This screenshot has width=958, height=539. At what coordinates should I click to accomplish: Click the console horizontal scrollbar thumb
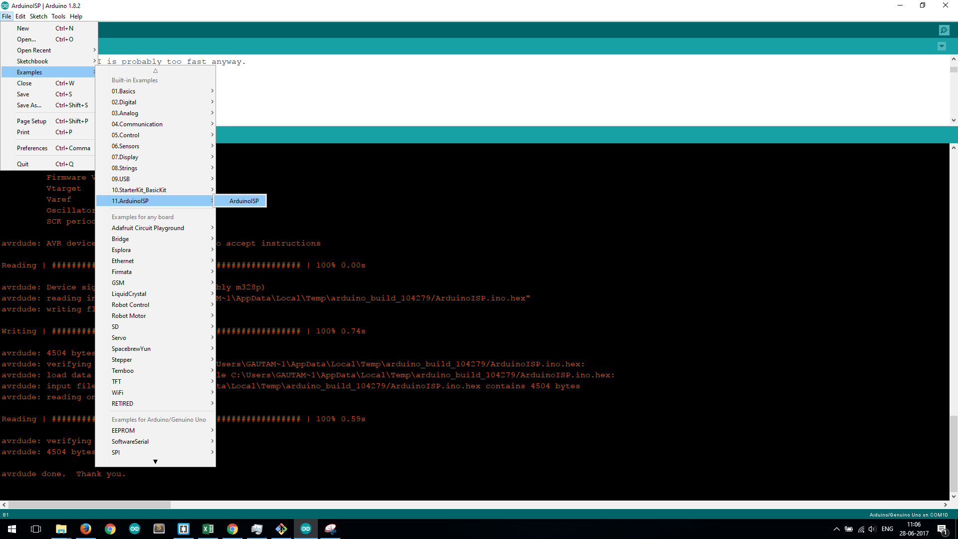pos(90,505)
